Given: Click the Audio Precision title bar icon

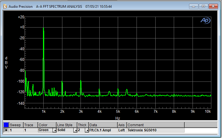Looking at the screenshot, I should (5, 7).
